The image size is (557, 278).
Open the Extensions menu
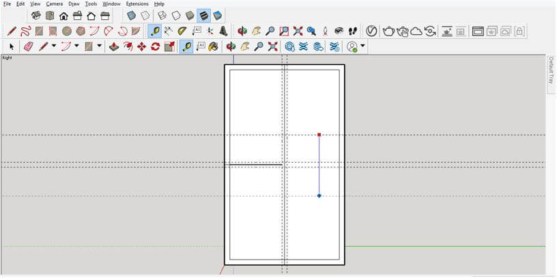[137, 4]
